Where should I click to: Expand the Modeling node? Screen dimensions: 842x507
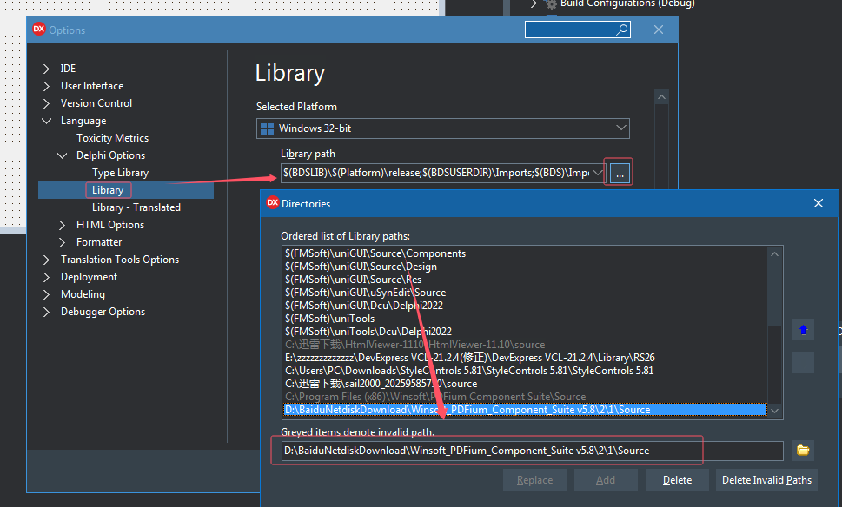pos(46,294)
